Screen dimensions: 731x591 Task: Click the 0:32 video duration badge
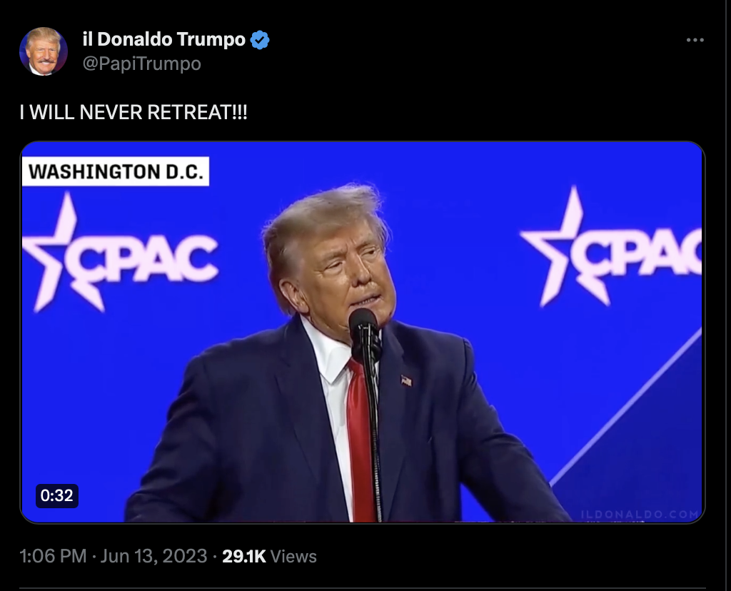[x=57, y=495]
